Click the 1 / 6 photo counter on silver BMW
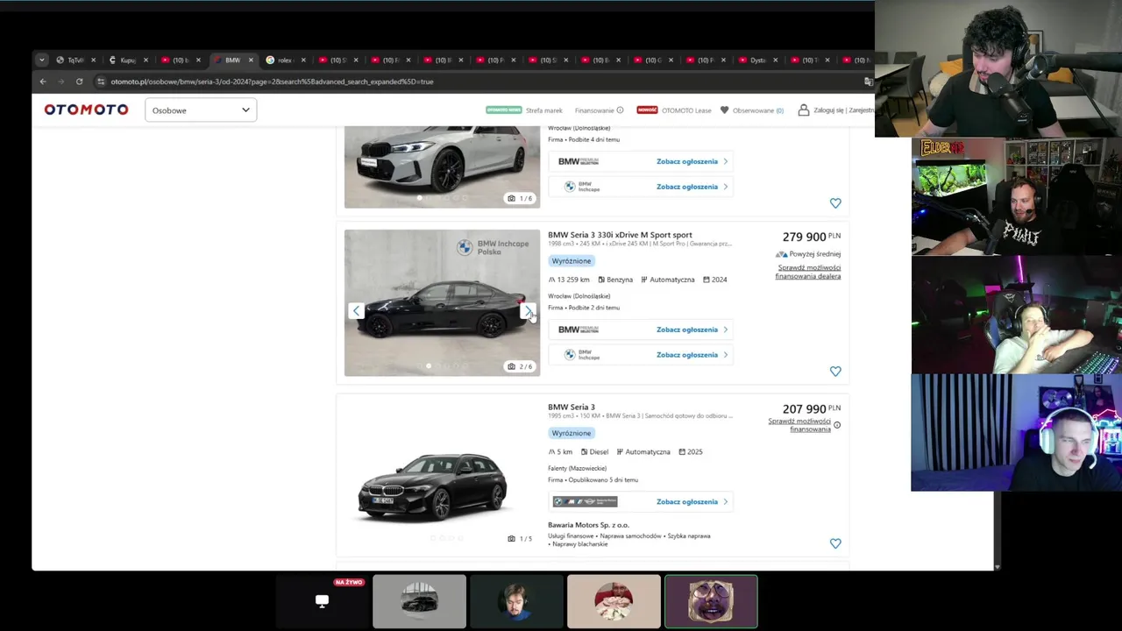The image size is (1122, 631). (520, 198)
